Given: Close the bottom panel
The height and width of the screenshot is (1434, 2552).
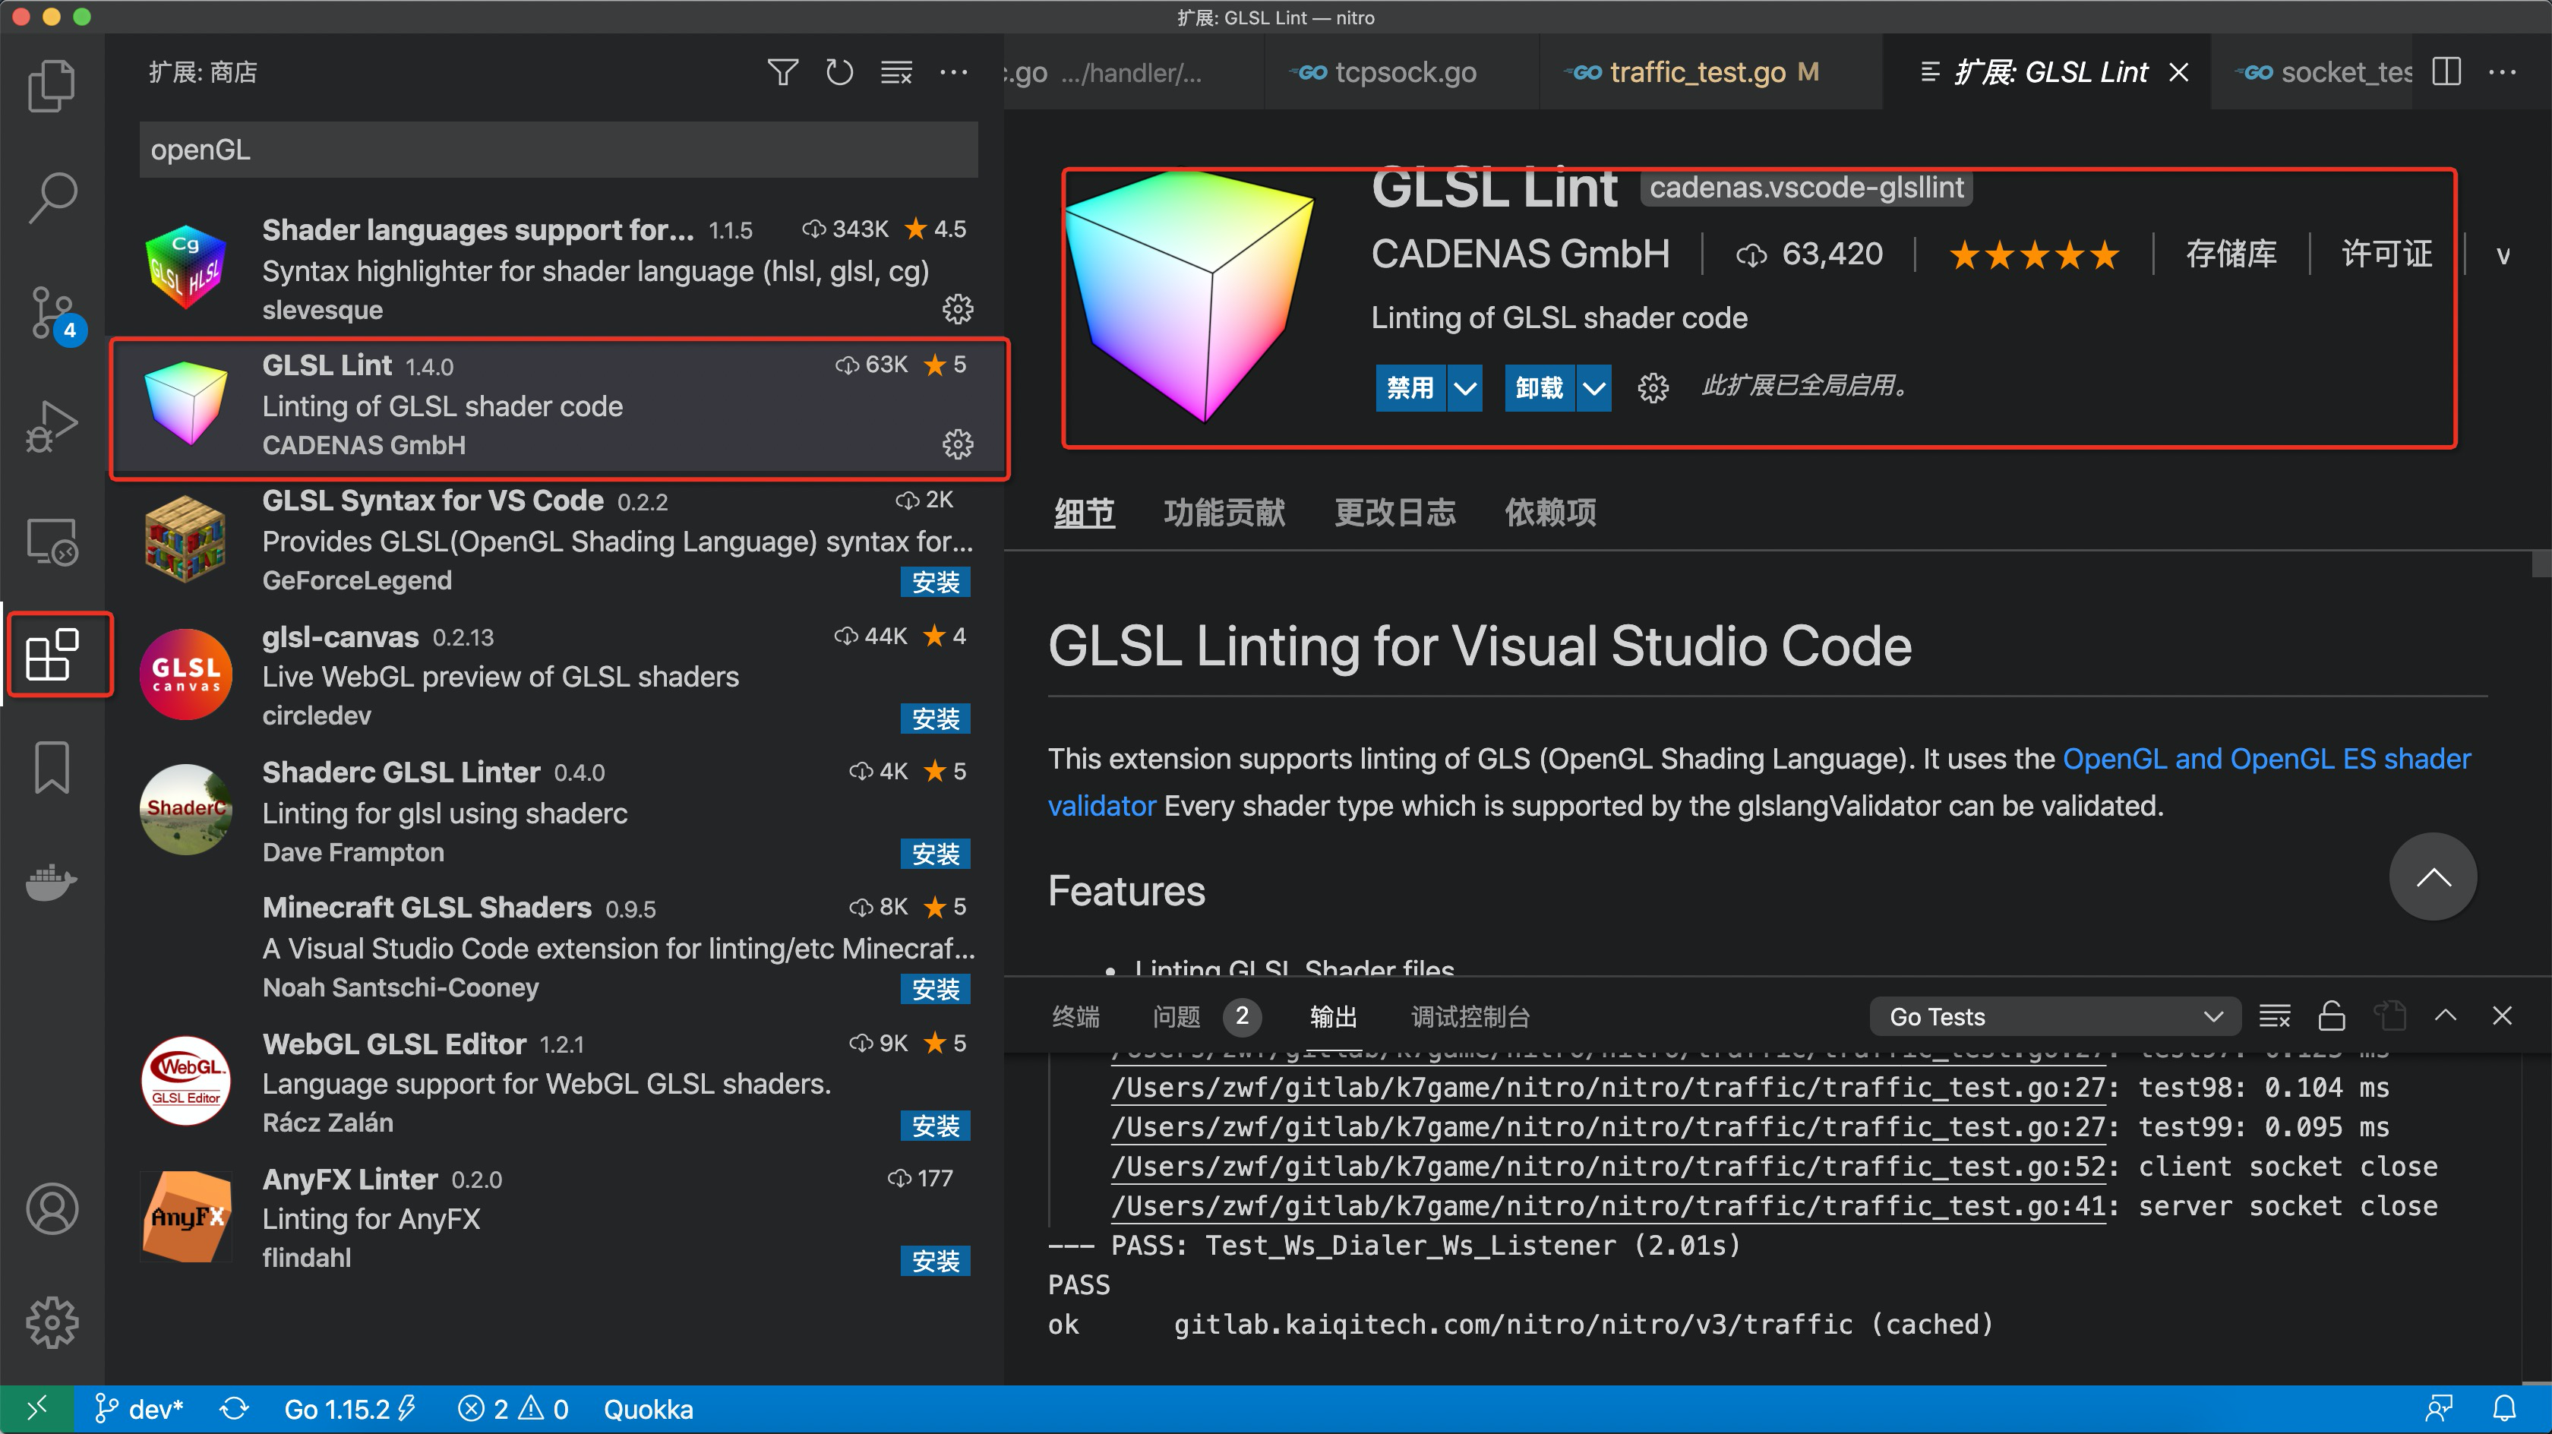Looking at the screenshot, I should (2503, 1015).
